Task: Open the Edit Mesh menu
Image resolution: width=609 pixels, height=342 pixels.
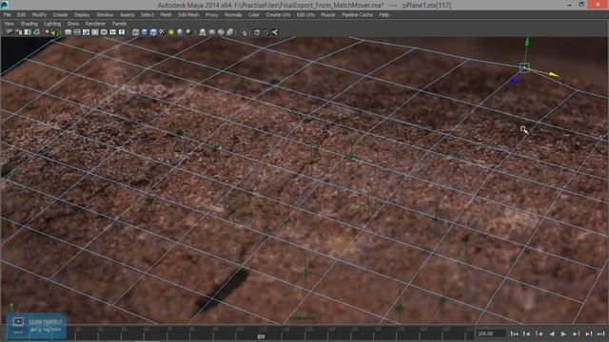Action: click(188, 15)
